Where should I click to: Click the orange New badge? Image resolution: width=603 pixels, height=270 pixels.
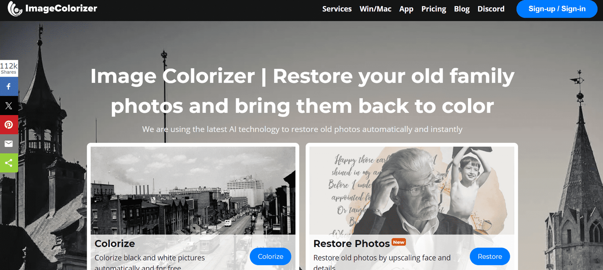(x=399, y=242)
